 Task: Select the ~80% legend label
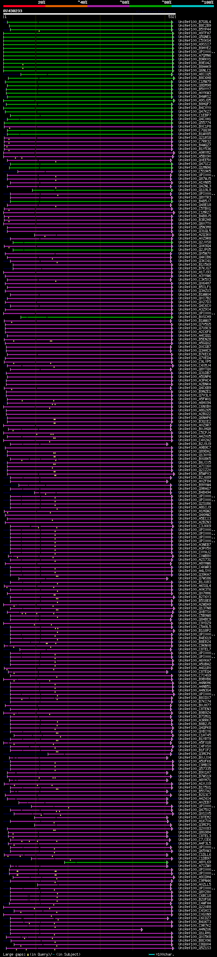166,2
